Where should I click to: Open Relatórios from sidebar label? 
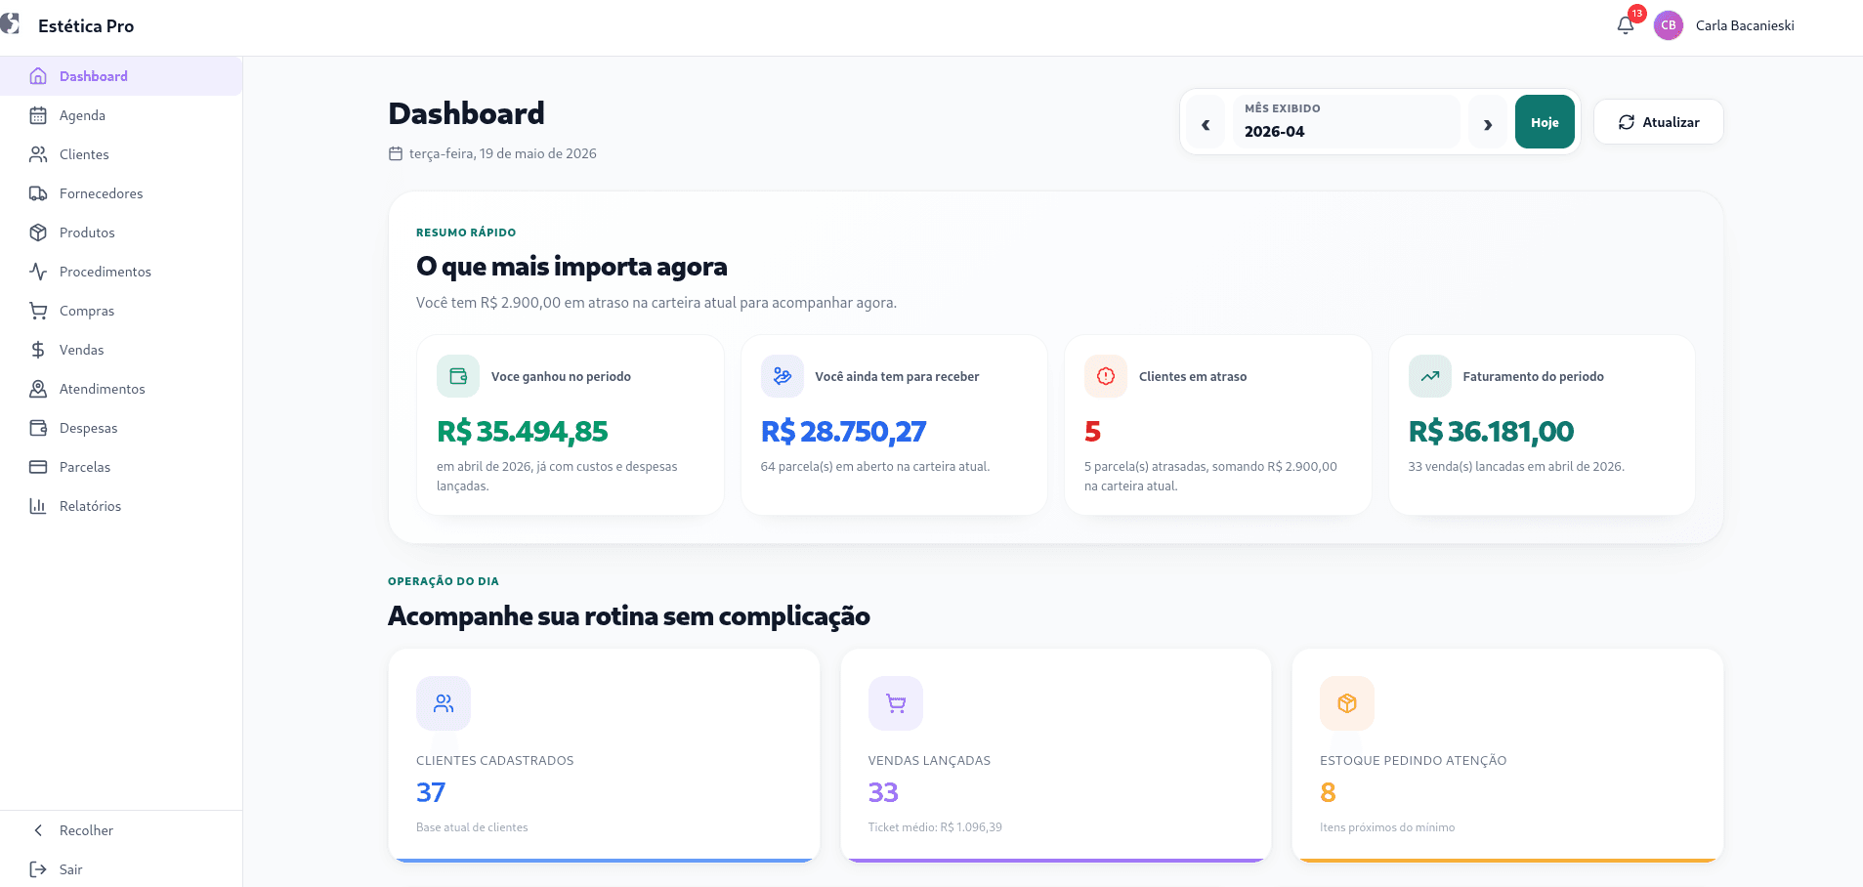click(x=90, y=506)
